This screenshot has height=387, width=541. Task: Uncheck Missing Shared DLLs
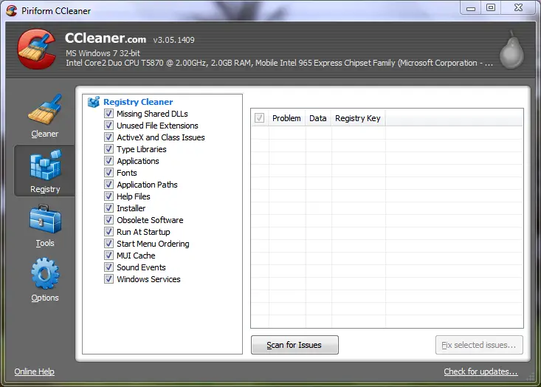point(108,114)
